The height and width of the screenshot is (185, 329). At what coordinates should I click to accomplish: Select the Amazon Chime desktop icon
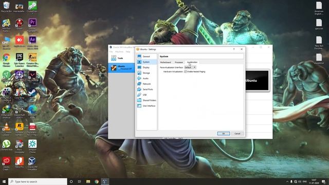(x=32, y=146)
